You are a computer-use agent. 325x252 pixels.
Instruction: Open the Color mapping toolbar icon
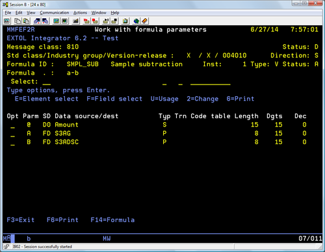[64, 21]
